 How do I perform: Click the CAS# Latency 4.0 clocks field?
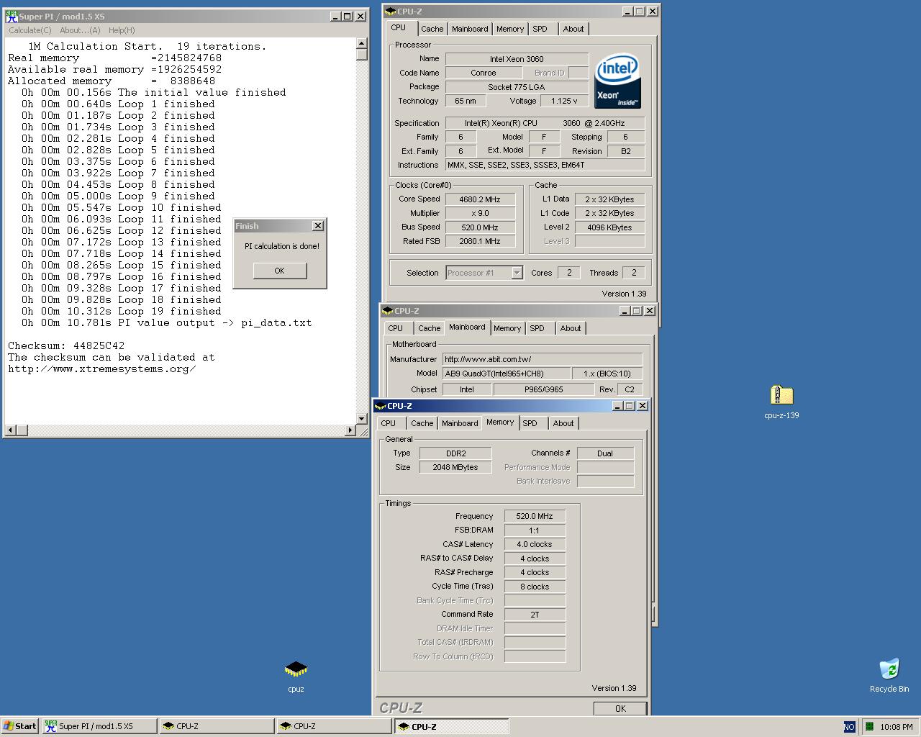coord(535,544)
